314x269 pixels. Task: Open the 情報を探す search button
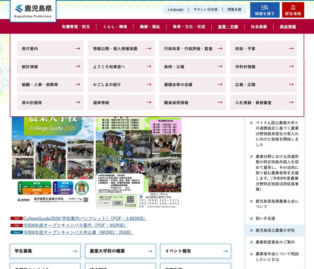(265, 10)
